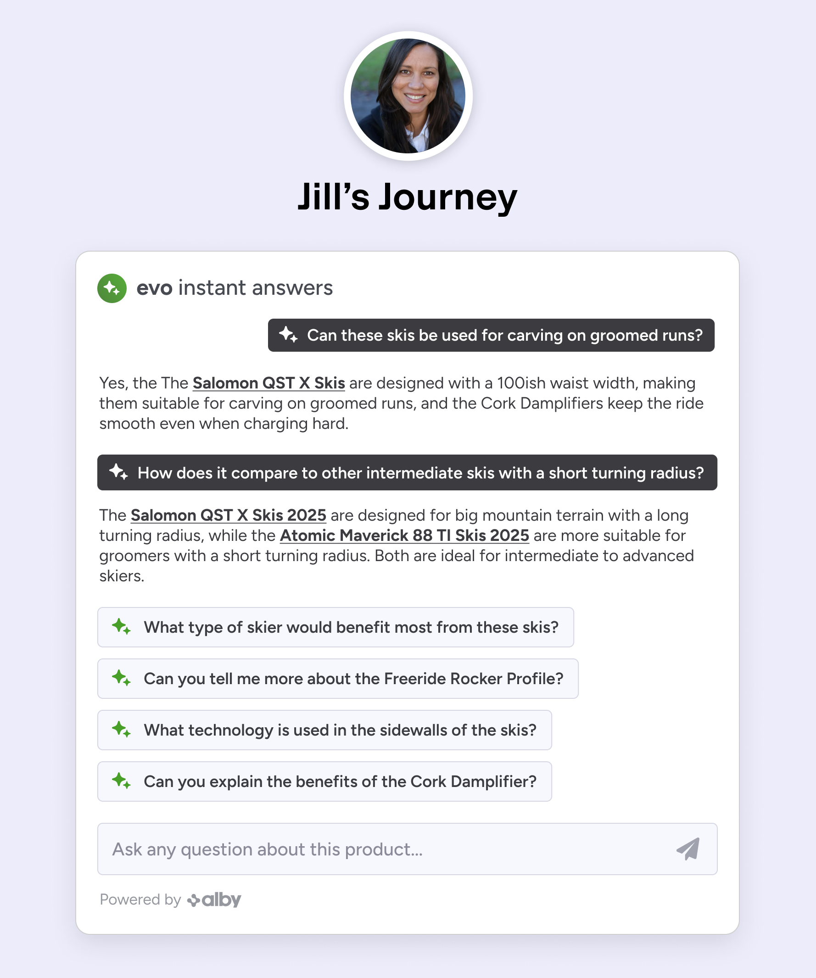Screen dimensions: 816x978
Task: Ask about the Freeride Rocker Profile
Action: point(337,679)
